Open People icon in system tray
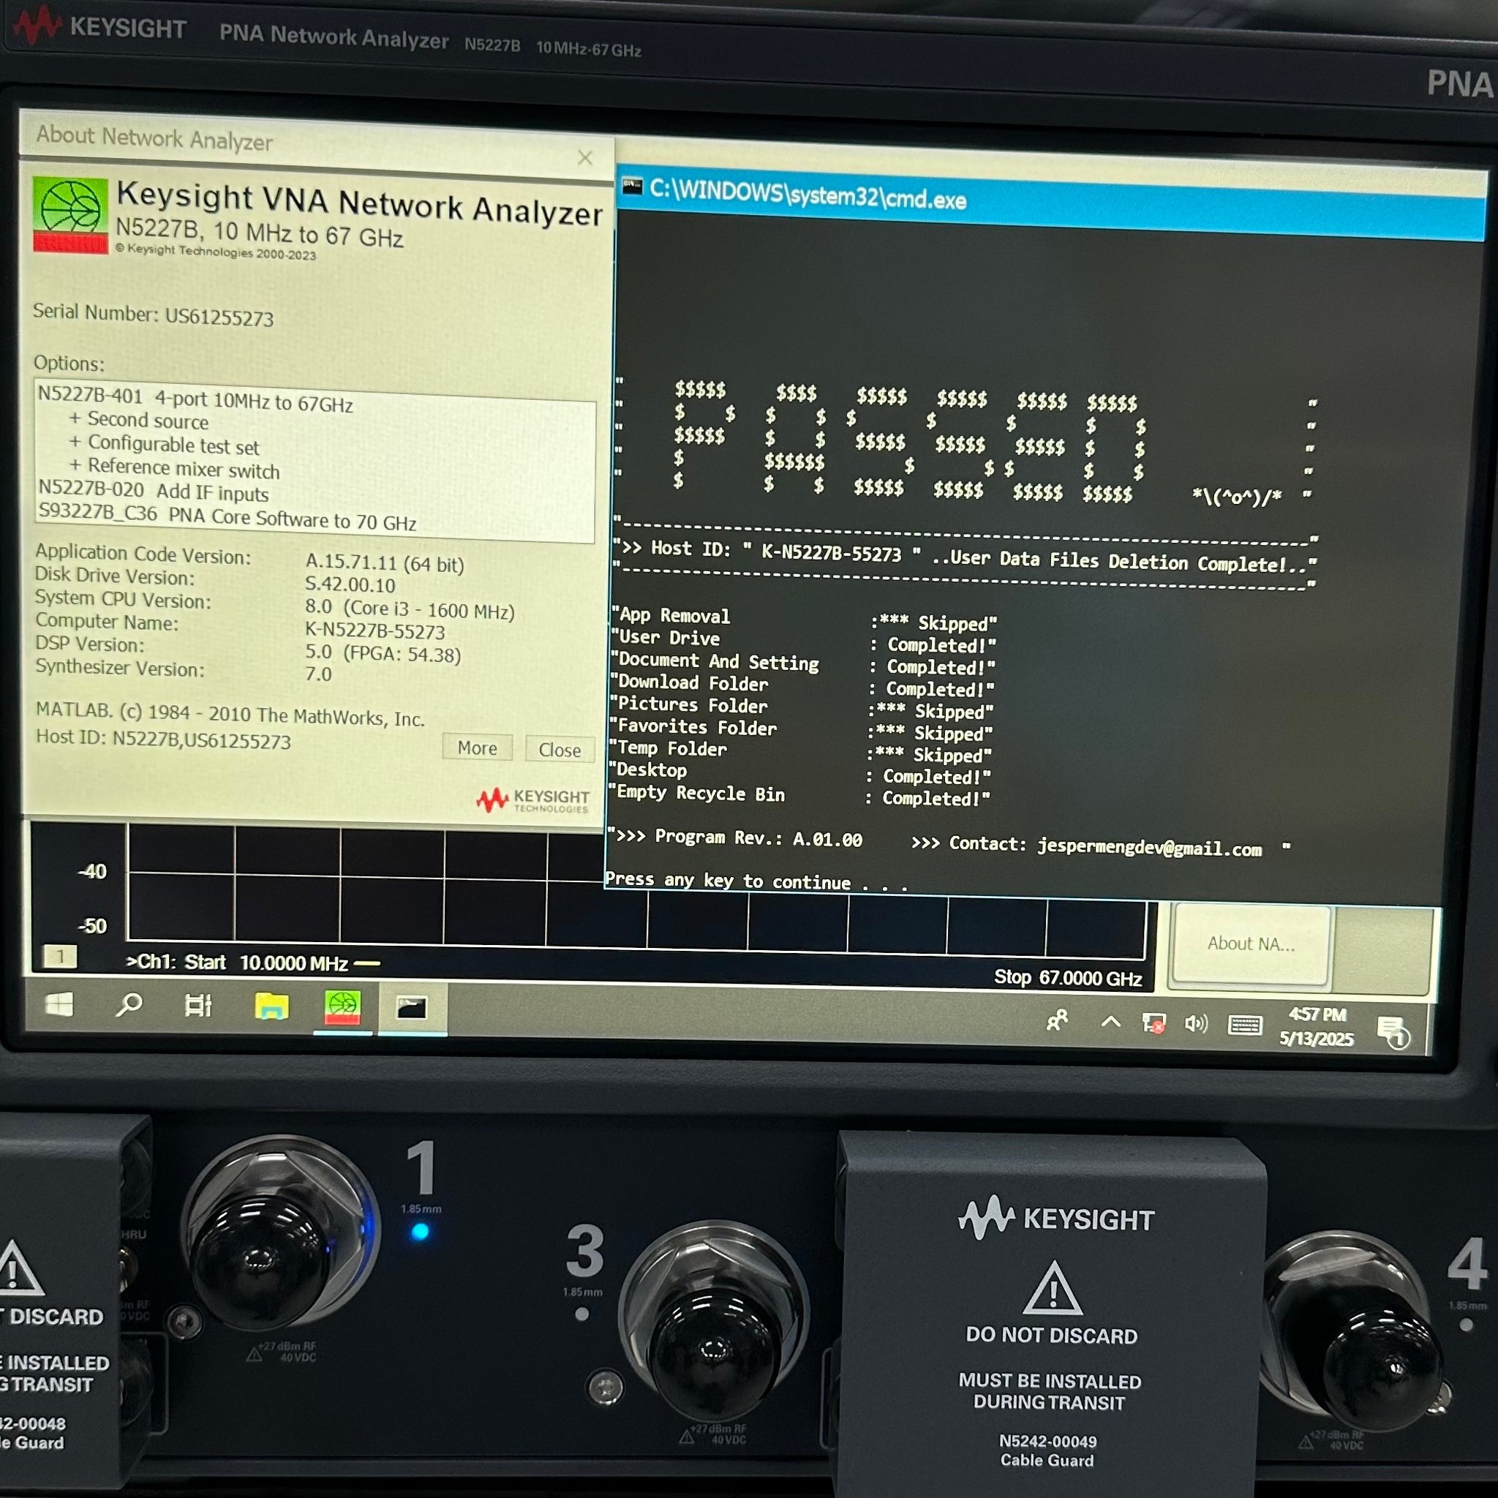 pyautogui.click(x=1057, y=1020)
